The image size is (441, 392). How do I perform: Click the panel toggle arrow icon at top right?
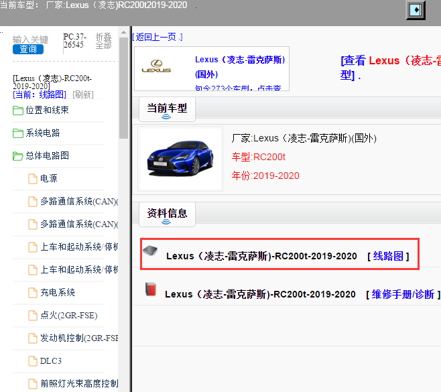coord(416,10)
